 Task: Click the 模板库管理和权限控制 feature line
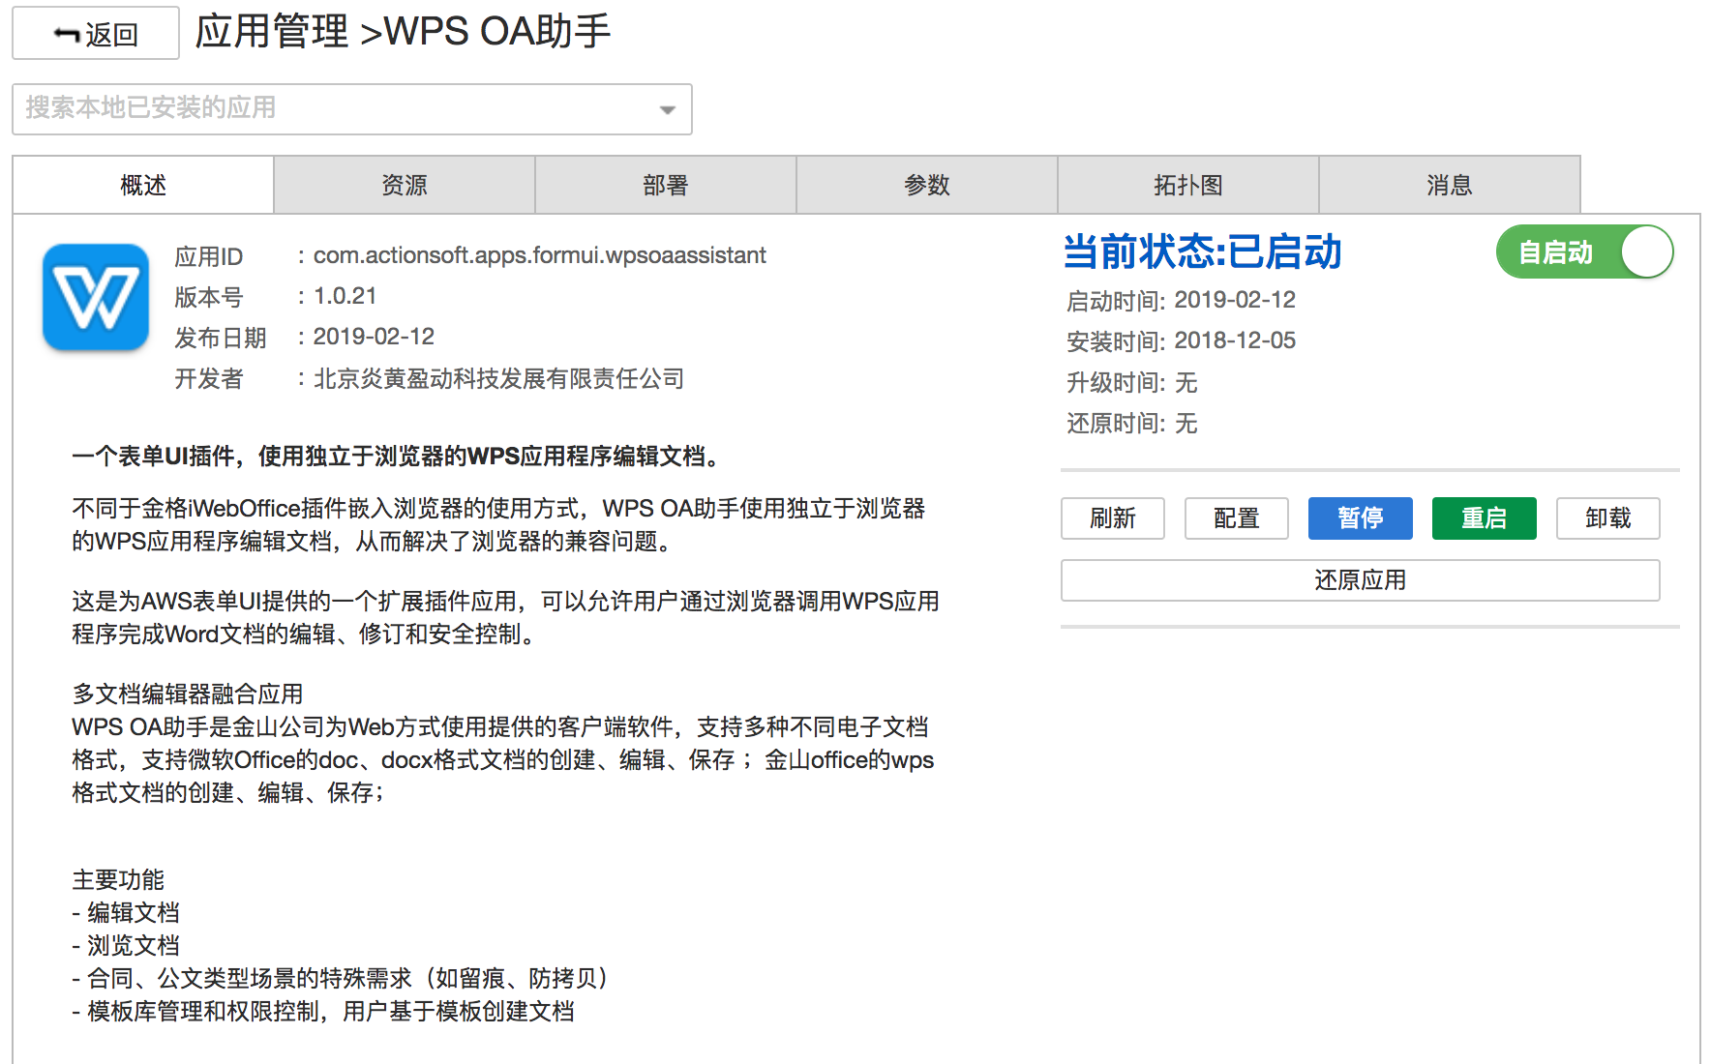click(x=323, y=1011)
